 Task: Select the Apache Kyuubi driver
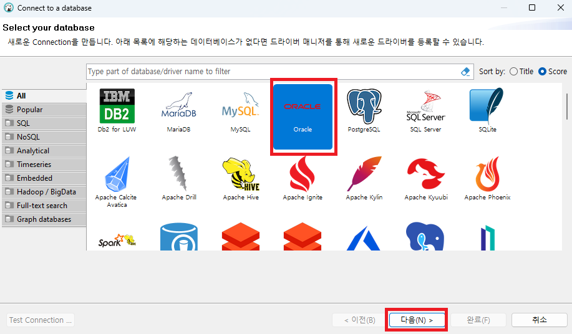(x=425, y=178)
